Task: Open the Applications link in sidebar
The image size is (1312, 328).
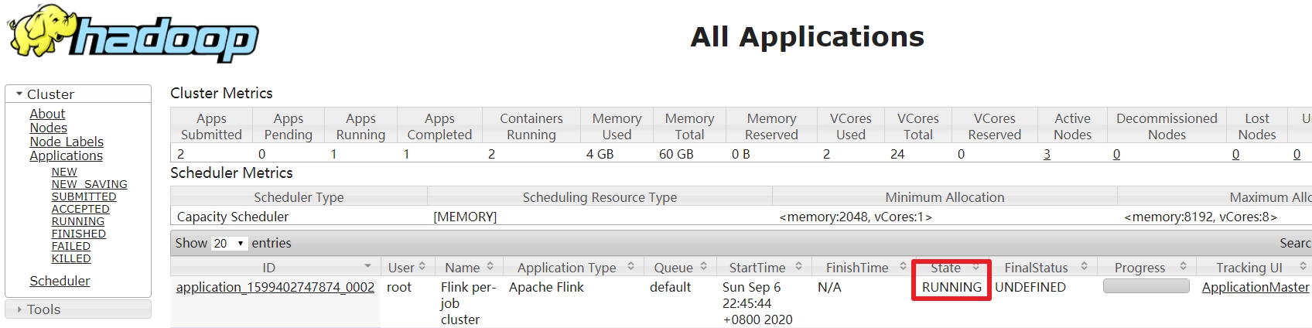Action: pos(66,155)
